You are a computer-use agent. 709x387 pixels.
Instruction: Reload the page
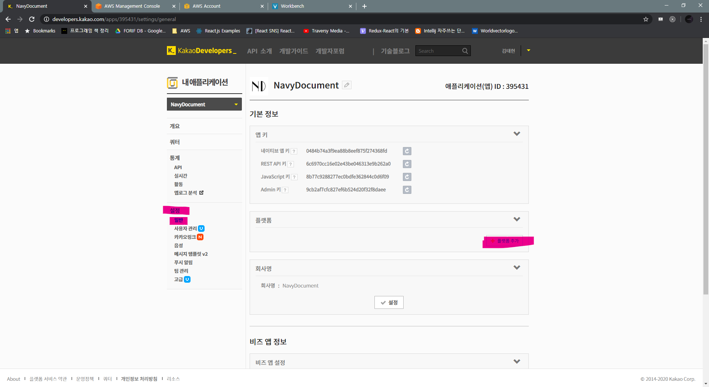[32, 19]
